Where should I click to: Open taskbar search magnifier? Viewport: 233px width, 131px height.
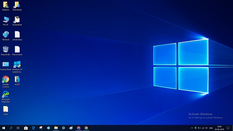click(11, 128)
